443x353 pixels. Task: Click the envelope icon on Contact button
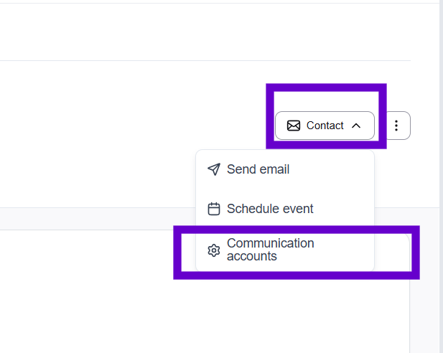[293, 126]
